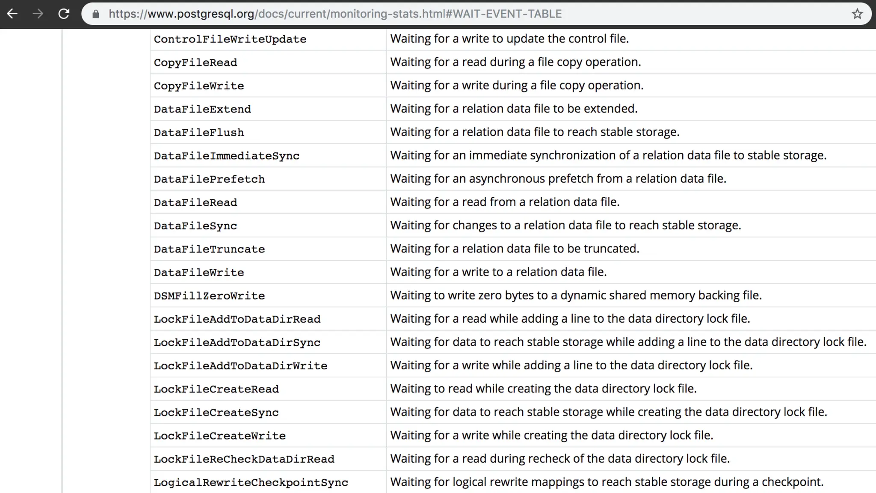
Task: Click ControlFileWriteUpdate event name
Action: [230, 39]
